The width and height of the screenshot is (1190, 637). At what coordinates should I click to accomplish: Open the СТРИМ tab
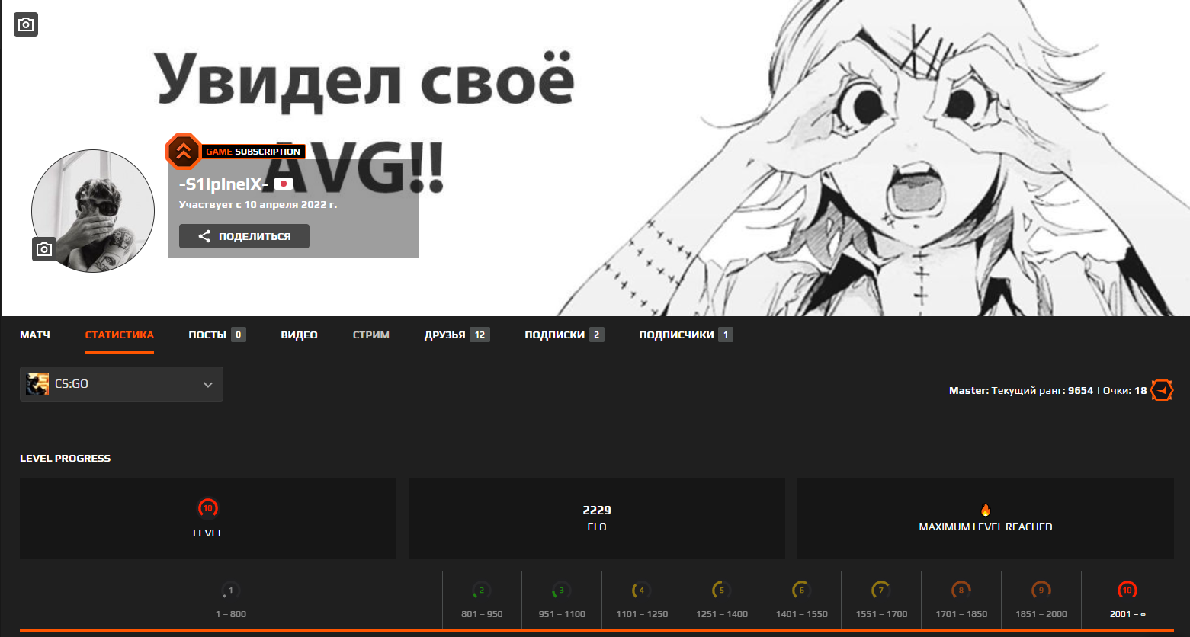coord(371,335)
